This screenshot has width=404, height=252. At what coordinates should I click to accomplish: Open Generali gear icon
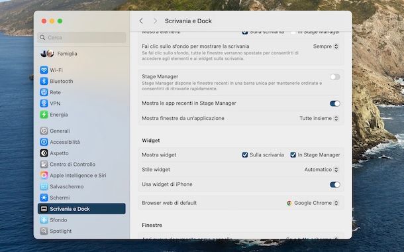click(44, 131)
